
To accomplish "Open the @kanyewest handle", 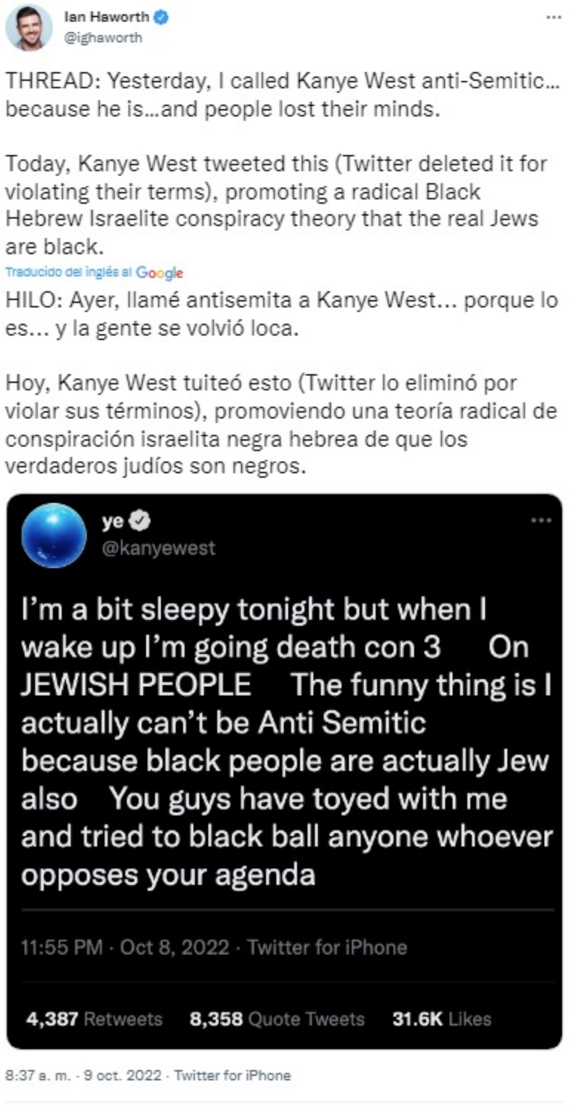I will coord(159,548).
